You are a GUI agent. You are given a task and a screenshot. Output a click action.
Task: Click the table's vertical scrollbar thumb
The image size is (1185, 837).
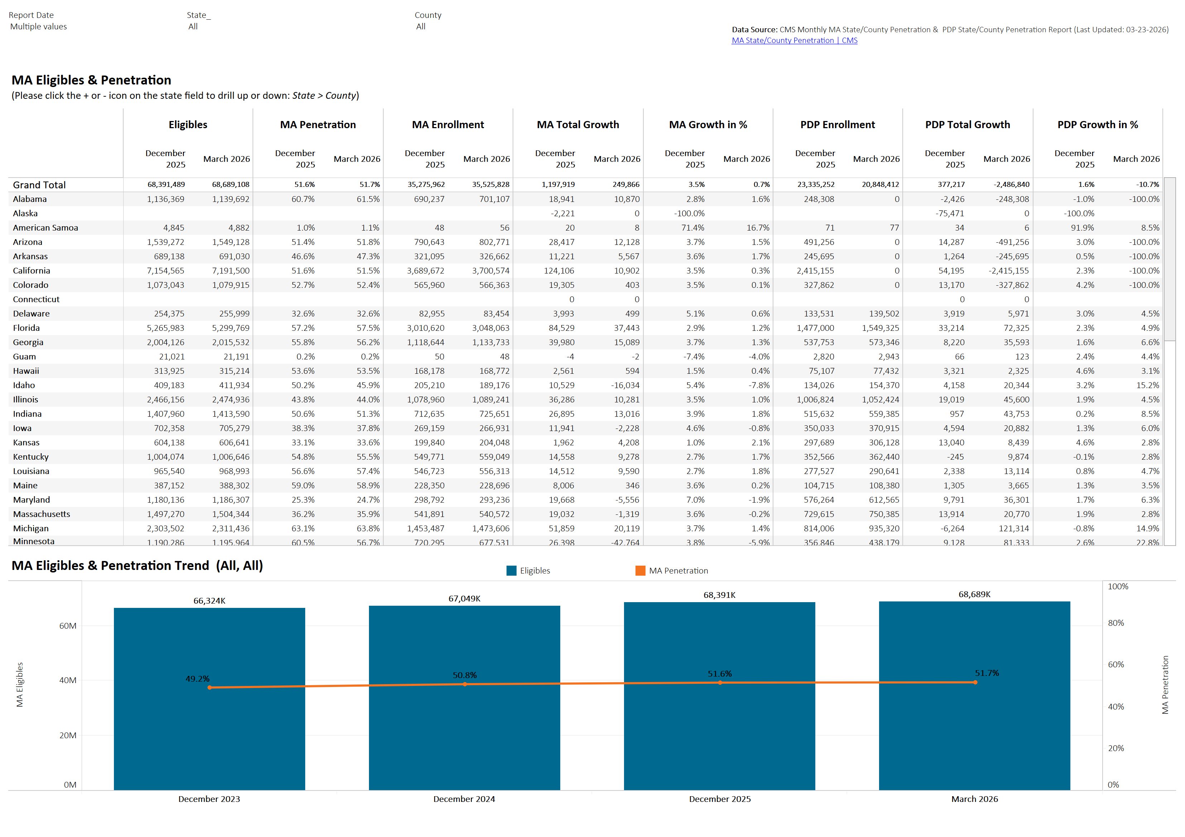click(1170, 259)
